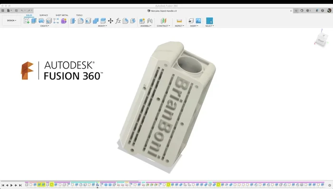Open the notifications bell icon

coord(317,10)
